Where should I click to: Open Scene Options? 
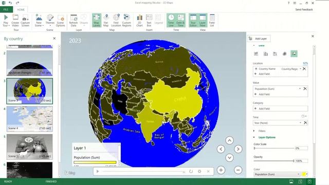(x=61, y=21)
